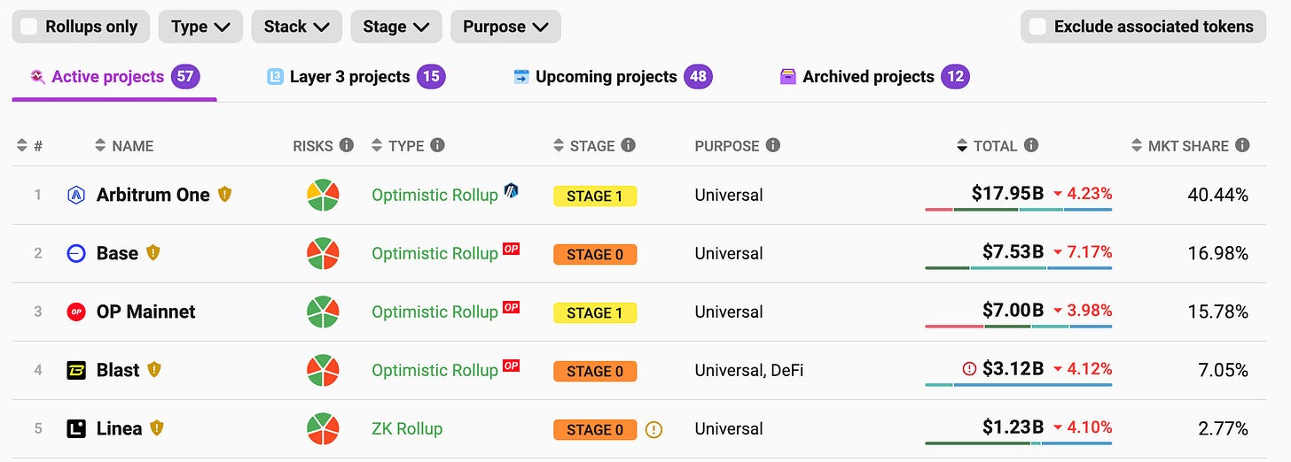This screenshot has height=462, width=1291.
Task: Click the warning shield beside Base
Action: [x=153, y=253]
